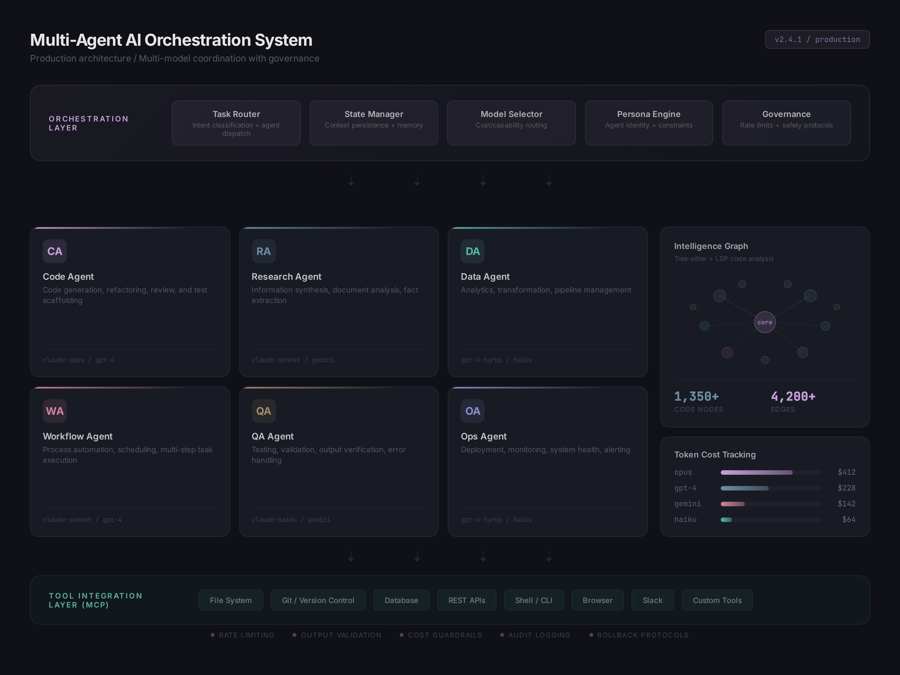Select the Code Agent CA icon

[54, 251]
